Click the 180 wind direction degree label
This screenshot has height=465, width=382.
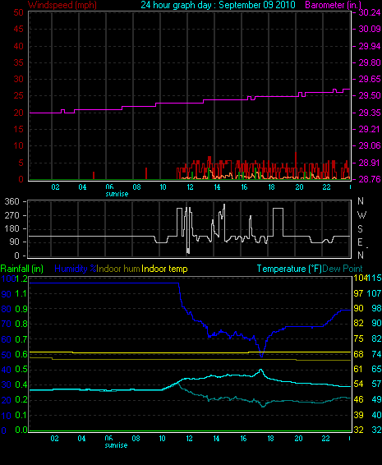12,228
